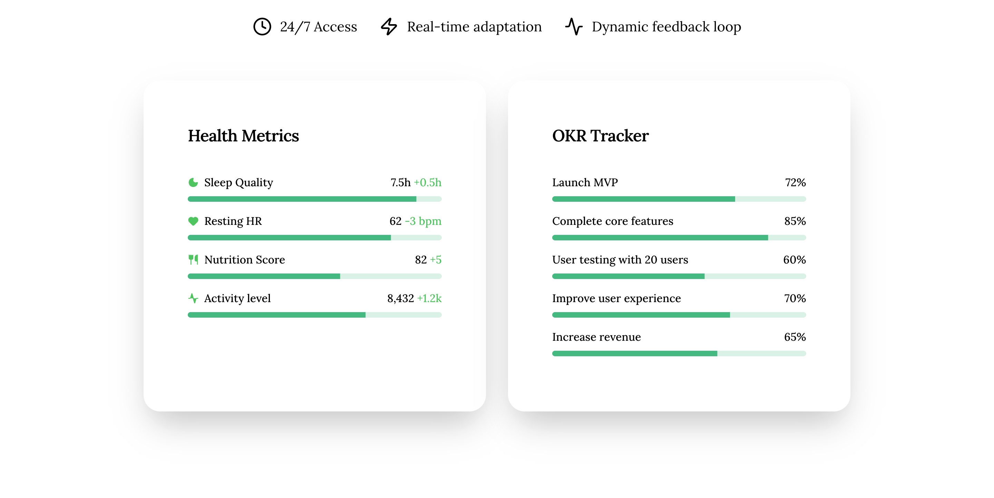Click the Health Metrics card heading
Image resolution: width=994 pixels, height=498 pixels.
point(243,136)
